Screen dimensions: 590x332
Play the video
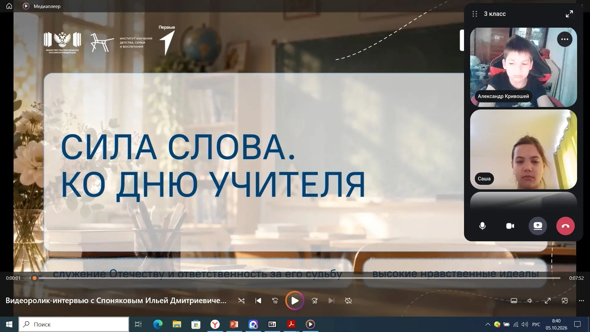point(295,301)
